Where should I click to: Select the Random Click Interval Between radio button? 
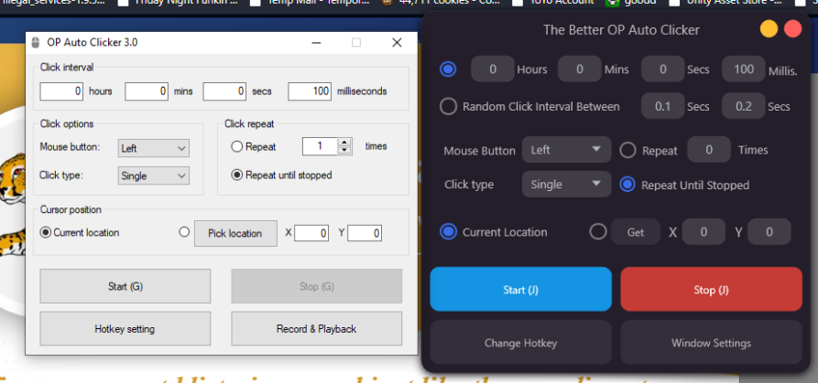(448, 107)
